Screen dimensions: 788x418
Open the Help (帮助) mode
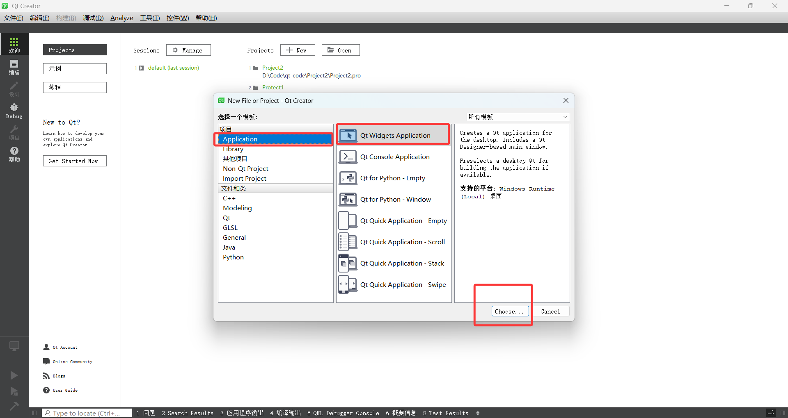click(x=14, y=154)
